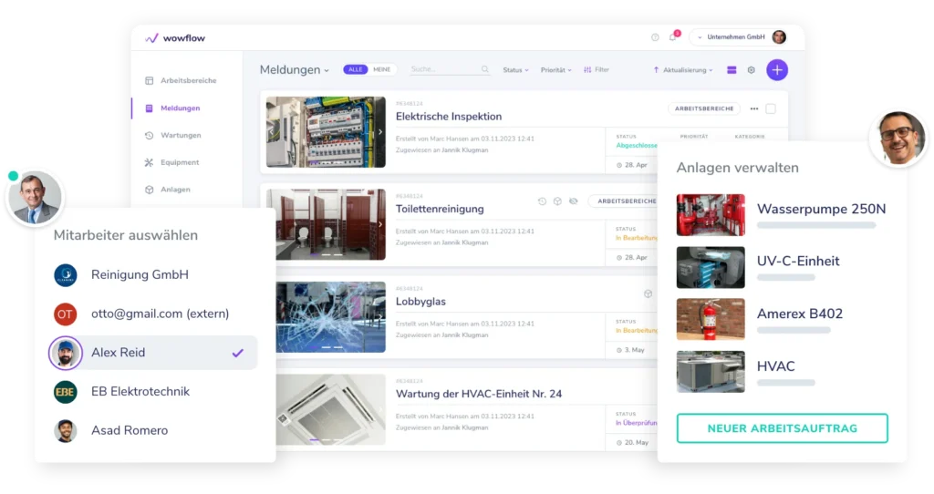
Task: Open the HVAC unit thumbnail
Action: point(711,371)
